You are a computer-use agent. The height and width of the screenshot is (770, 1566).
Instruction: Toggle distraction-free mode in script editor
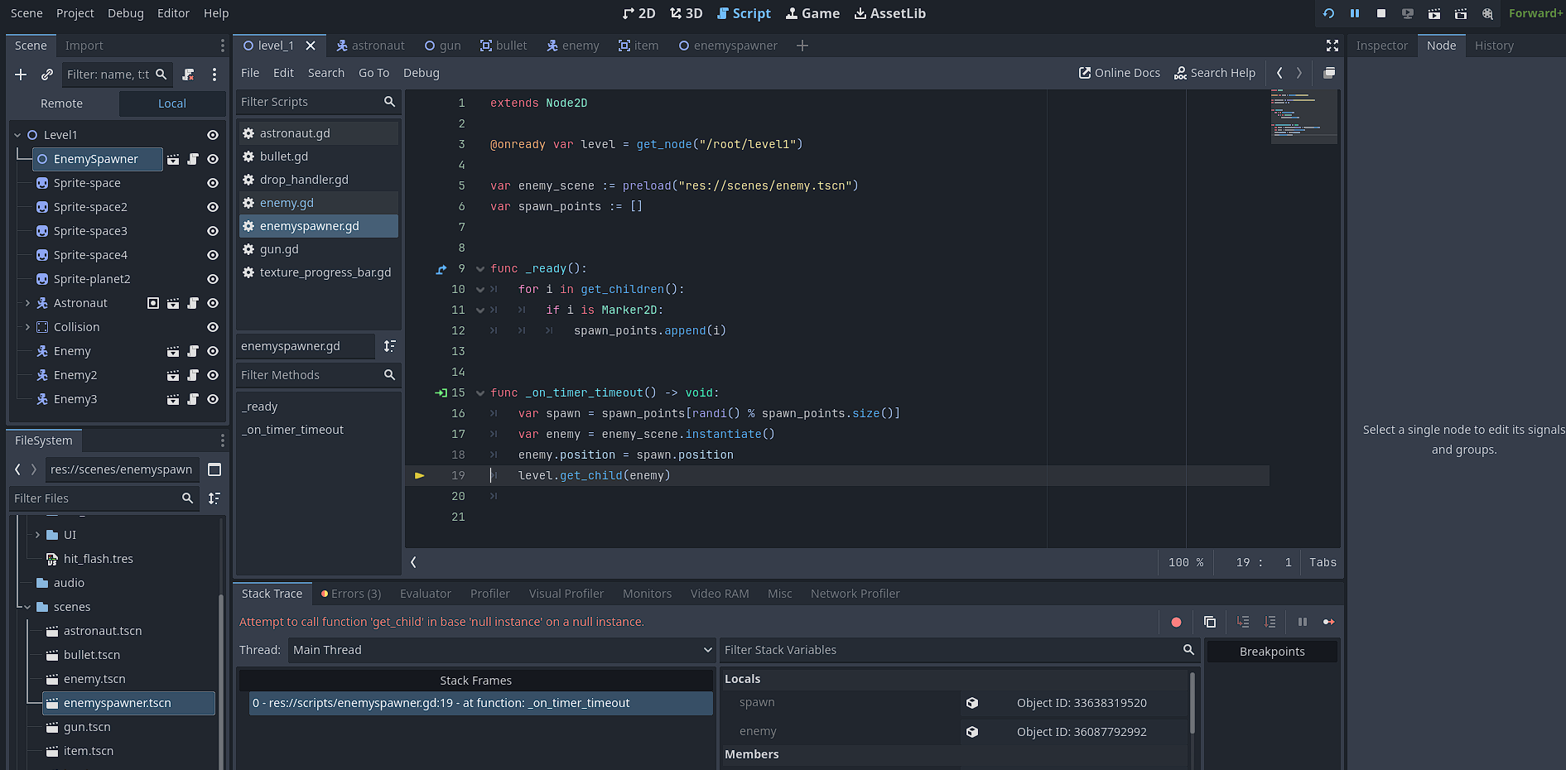(x=1332, y=46)
